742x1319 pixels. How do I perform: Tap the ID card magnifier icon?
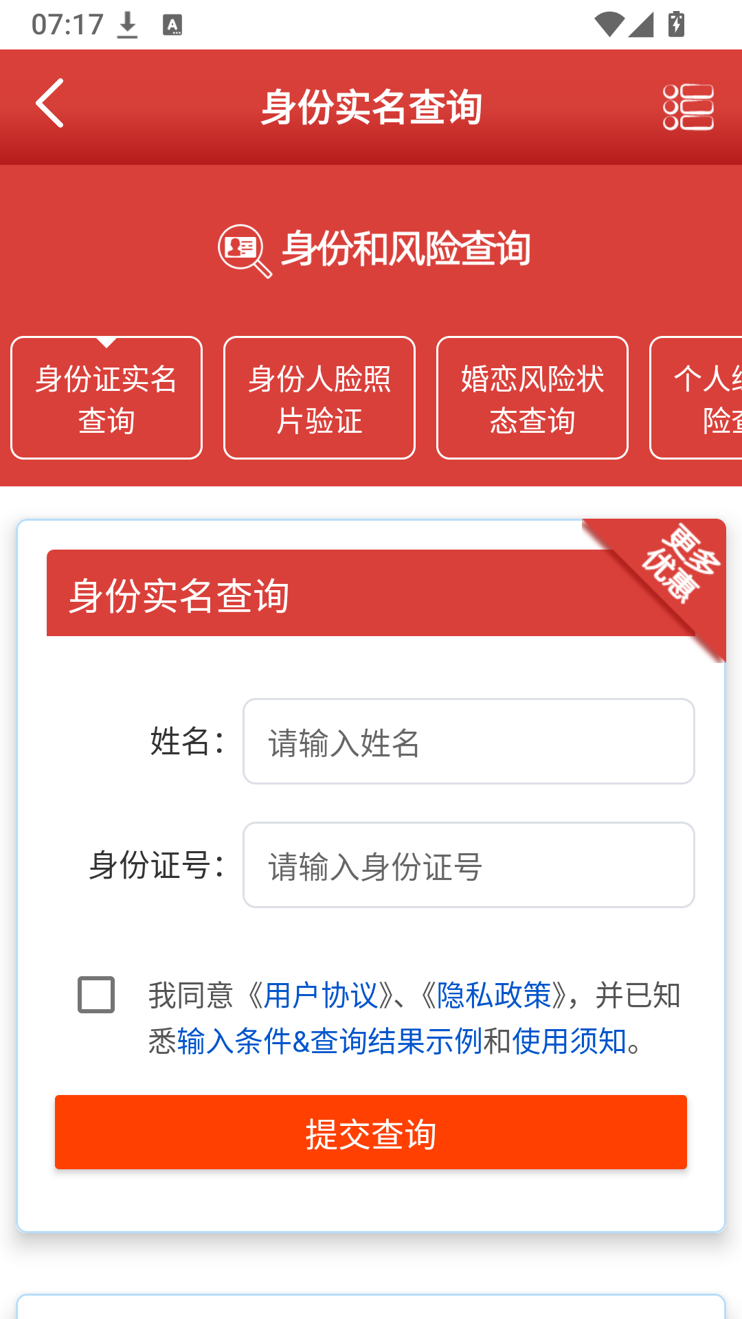(245, 251)
